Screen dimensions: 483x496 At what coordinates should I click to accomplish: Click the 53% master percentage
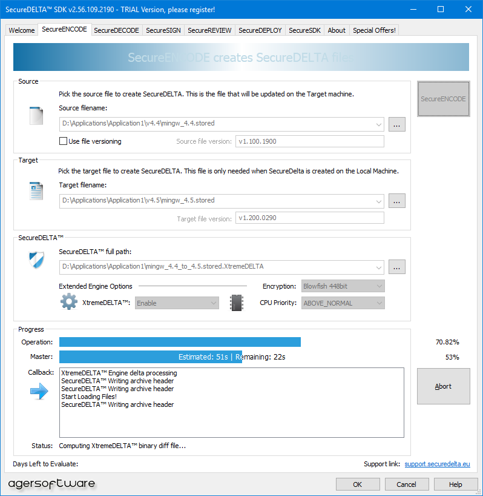coord(452,357)
